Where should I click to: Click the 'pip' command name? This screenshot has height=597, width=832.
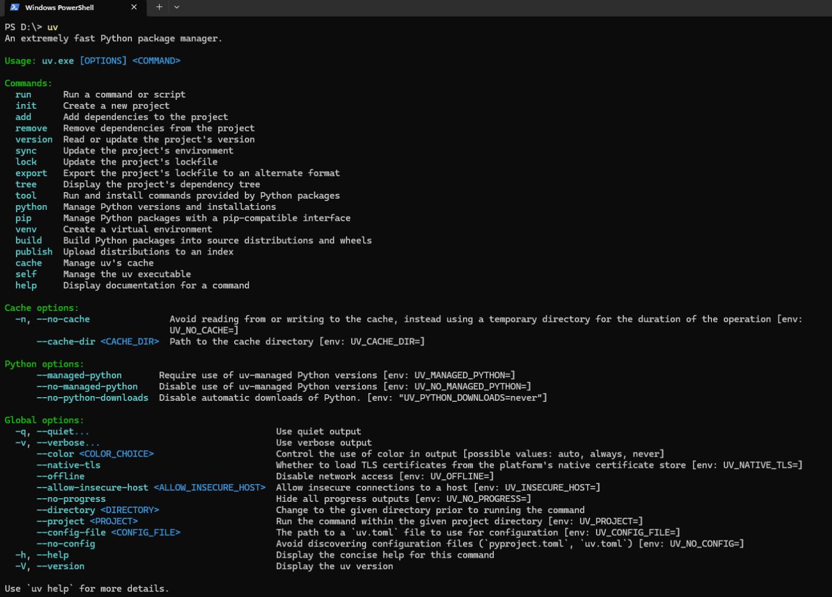point(23,218)
